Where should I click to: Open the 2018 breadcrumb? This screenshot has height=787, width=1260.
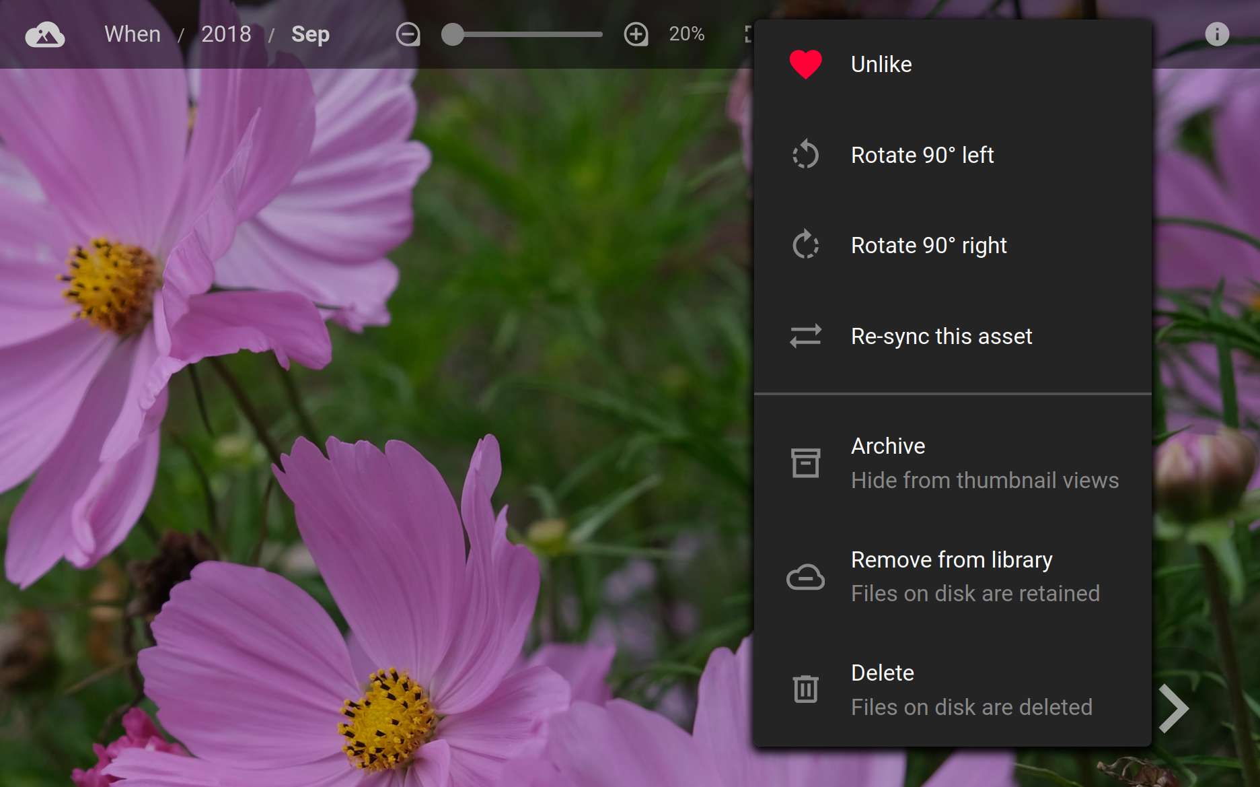coord(226,34)
